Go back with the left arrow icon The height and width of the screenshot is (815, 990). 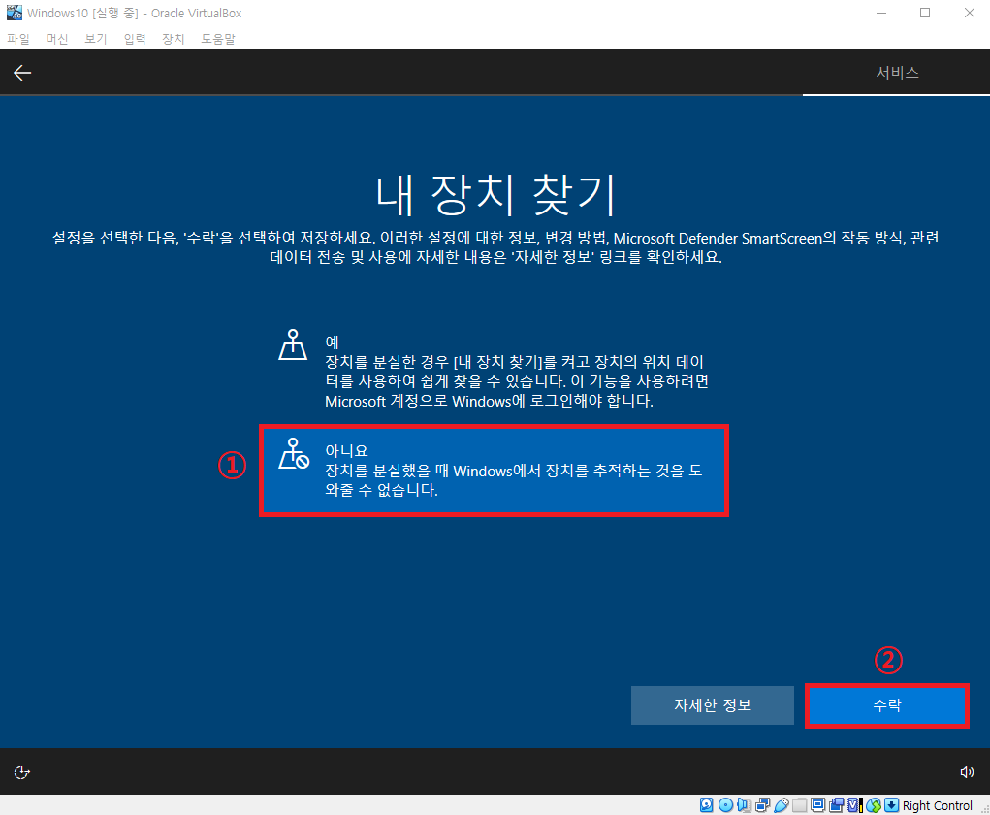coord(22,73)
